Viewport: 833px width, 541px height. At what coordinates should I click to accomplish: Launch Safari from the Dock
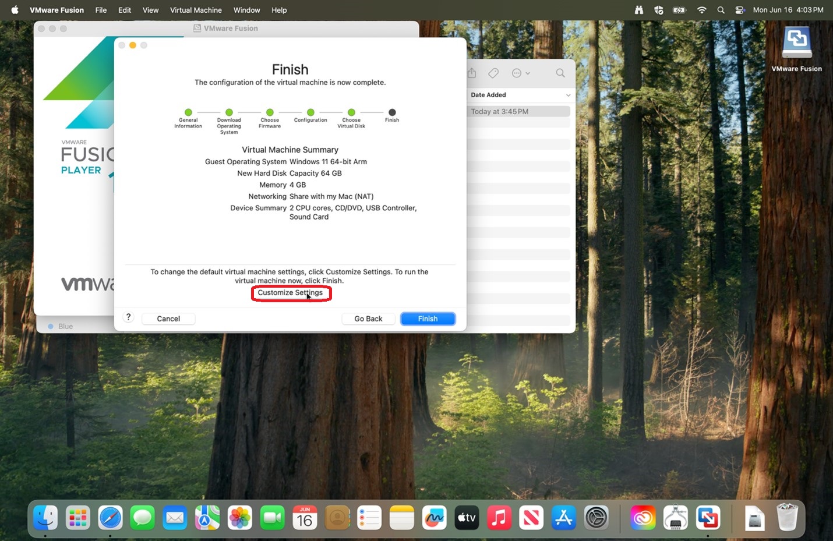(110, 517)
